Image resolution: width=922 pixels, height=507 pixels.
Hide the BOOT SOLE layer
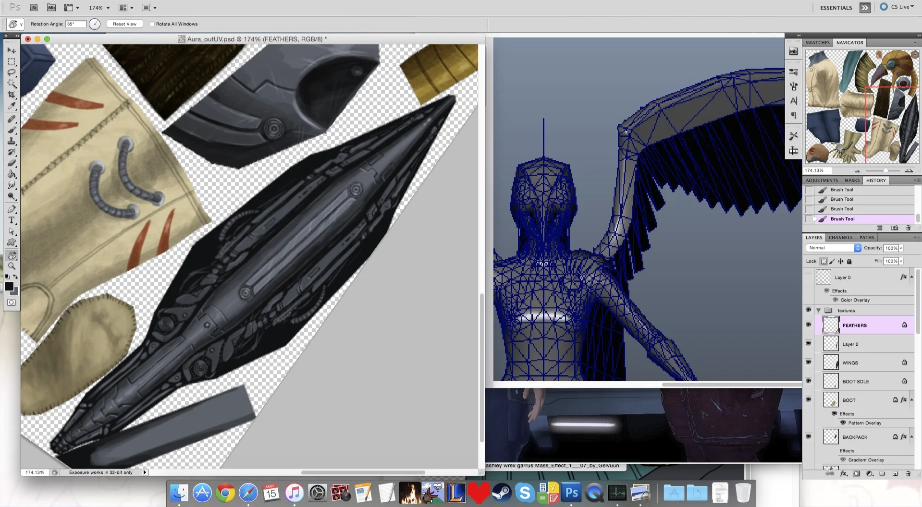click(808, 381)
